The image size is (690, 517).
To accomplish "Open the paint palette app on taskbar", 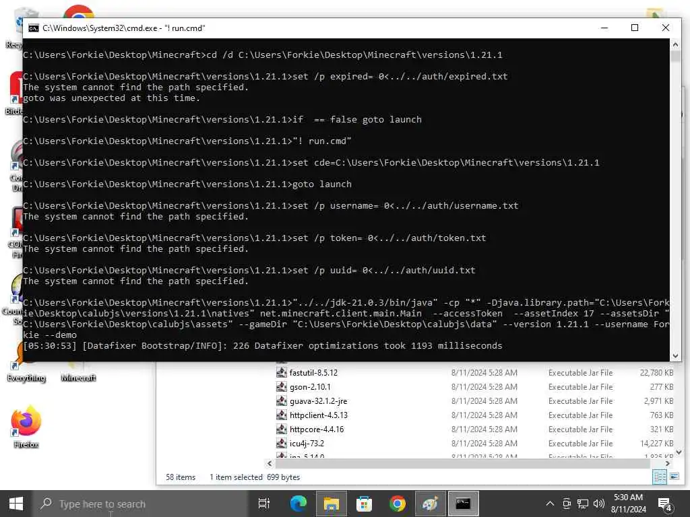I will pyautogui.click(x=430, y=504).
